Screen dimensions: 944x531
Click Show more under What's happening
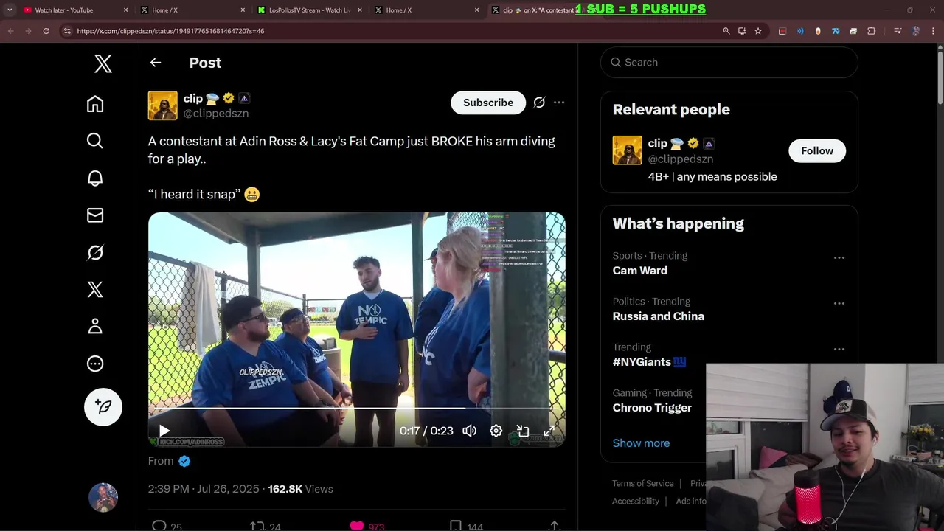641,443
